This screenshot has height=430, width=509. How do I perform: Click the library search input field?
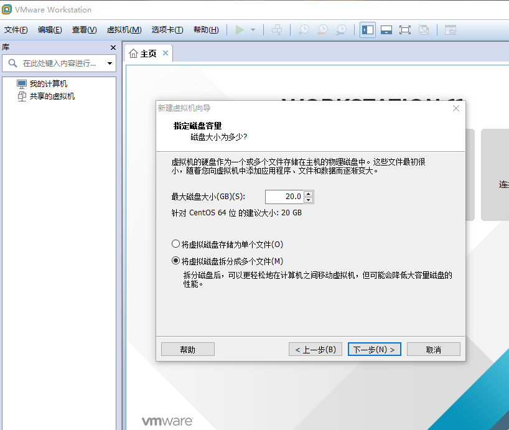tap(59, 63)
